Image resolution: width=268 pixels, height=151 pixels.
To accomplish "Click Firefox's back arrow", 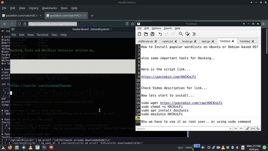I will click(x=5, y=24).
